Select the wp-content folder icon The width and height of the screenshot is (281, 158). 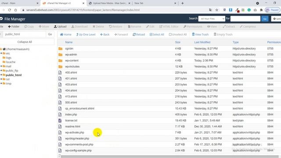point(61,61)
